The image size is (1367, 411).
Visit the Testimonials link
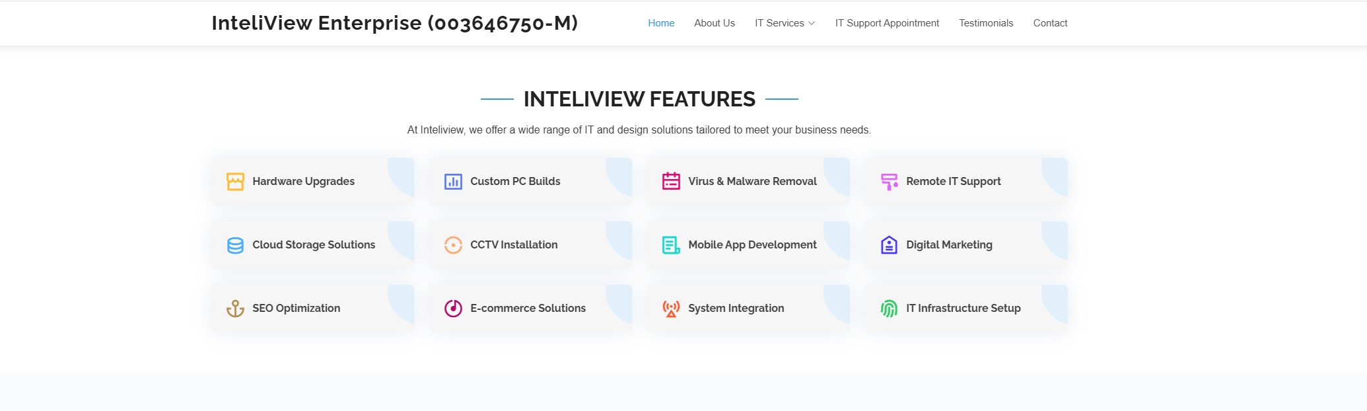point(986,23)
